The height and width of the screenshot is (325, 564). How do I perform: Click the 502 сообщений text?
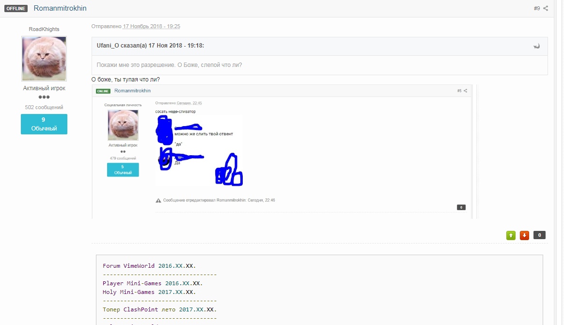44,107
